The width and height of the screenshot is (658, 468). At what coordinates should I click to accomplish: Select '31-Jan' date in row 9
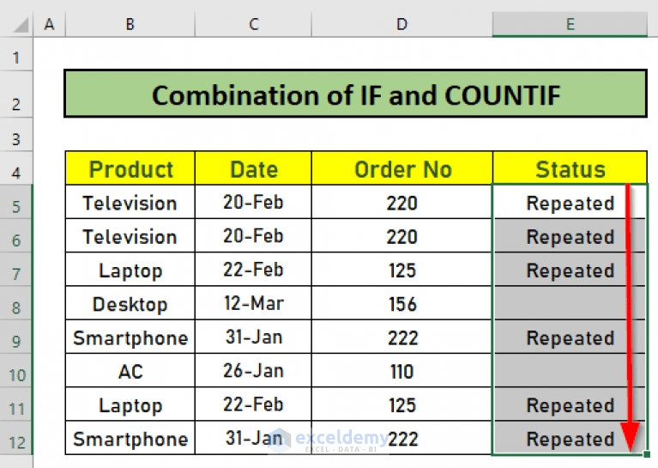coord(253,337)
